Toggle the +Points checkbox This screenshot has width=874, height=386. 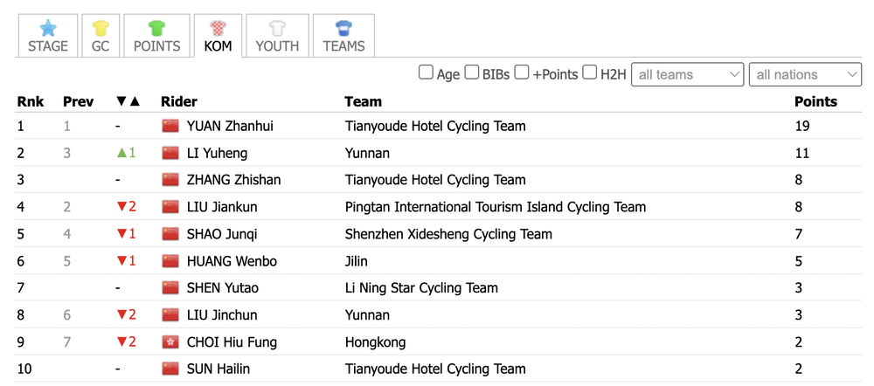[x=522, y=73]
